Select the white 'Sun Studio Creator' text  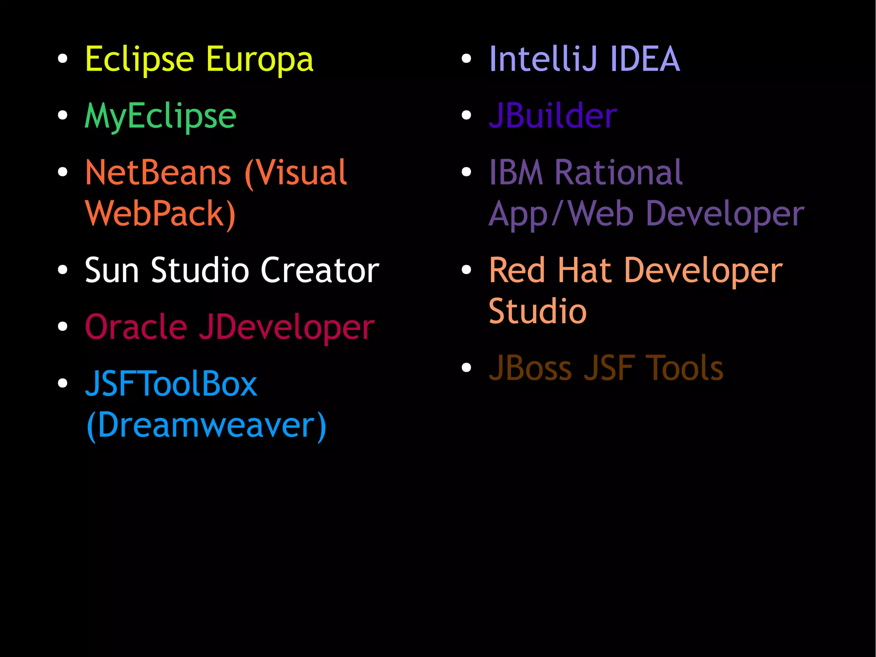click(232, 270)
